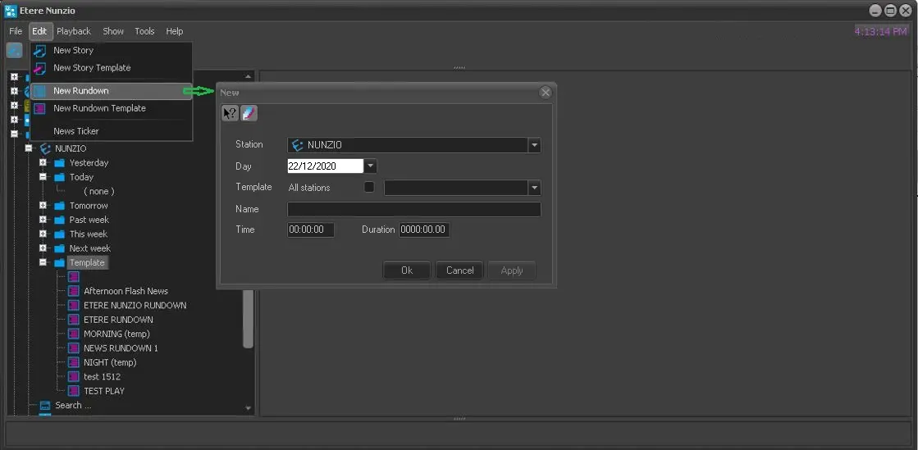Open the Template selection dropdown
918x450 pixels.
(534, 188)
